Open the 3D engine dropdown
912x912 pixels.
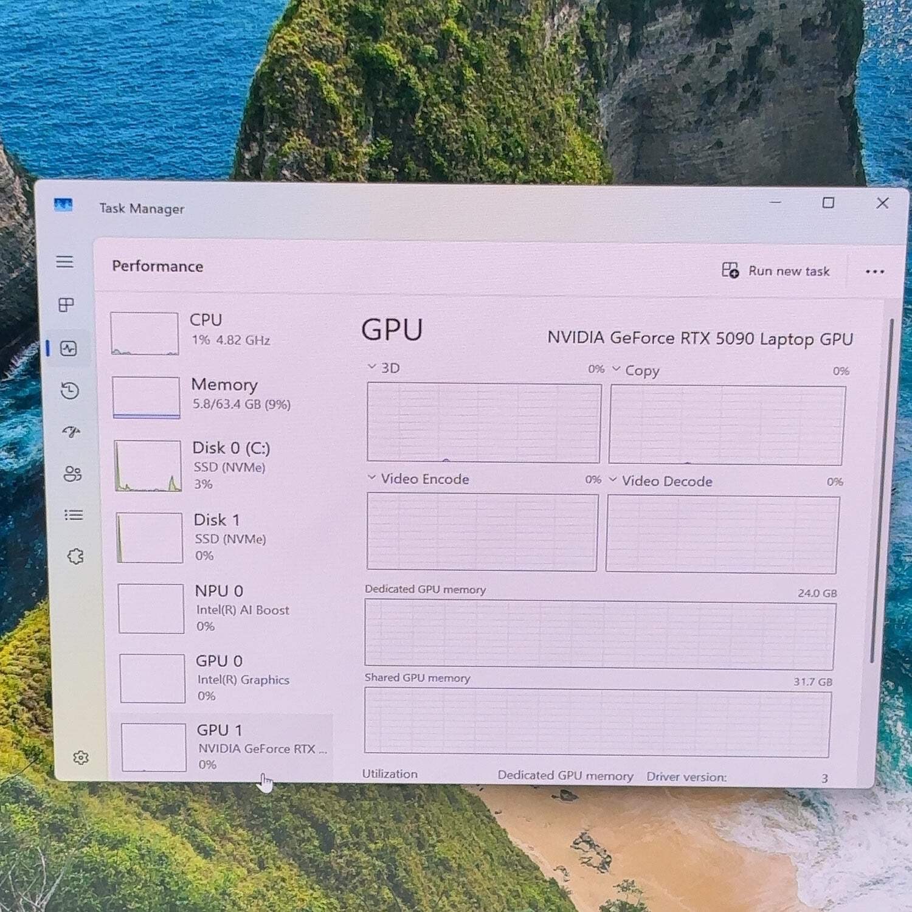click(x=372, y=367)
